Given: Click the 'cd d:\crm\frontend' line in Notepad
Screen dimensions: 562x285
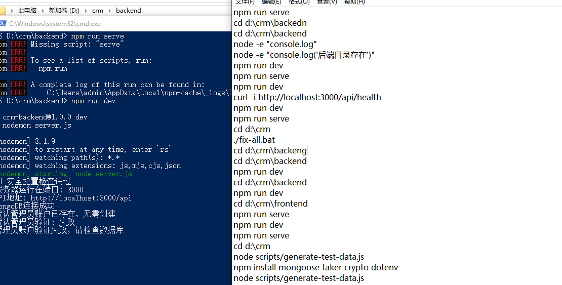Looking at the screenshot, I should (x=270, y=203).
